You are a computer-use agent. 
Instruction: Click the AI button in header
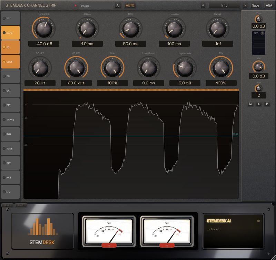118,6
